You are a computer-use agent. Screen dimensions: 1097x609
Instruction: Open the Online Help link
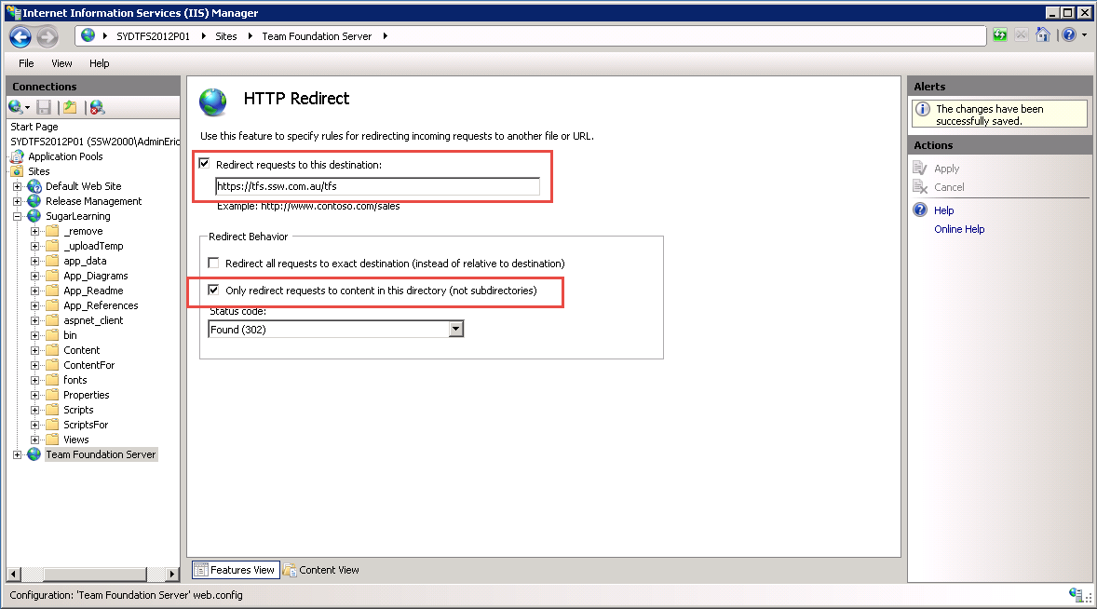(959, 229)
